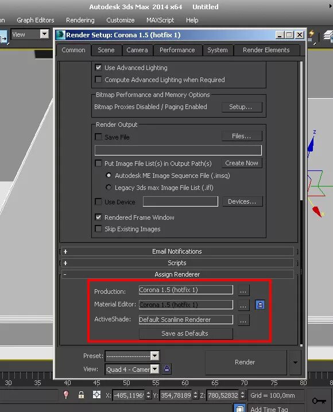This screenshot has width=333, height=412.
Task: Click the lock icon beside View dropdown
Action: coord(166,368)
